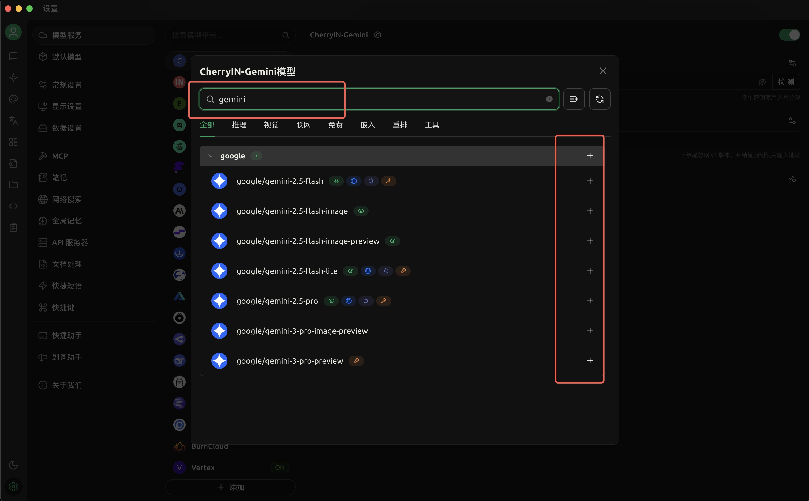Image resolution: width=809 pixels, height=501 pixels.
Task: Open API key settings sliders icon
Action: pos(792,63)
